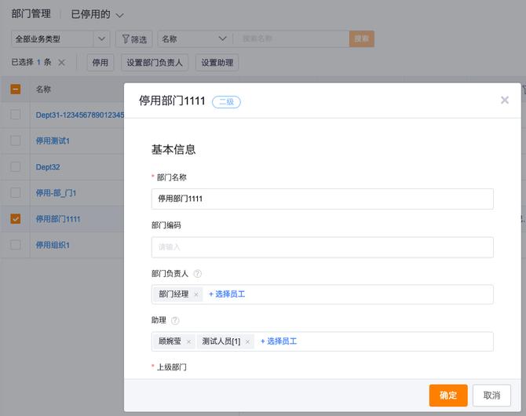
Task: Remove 部门经理 tag from department head
Action: (196, 294)
